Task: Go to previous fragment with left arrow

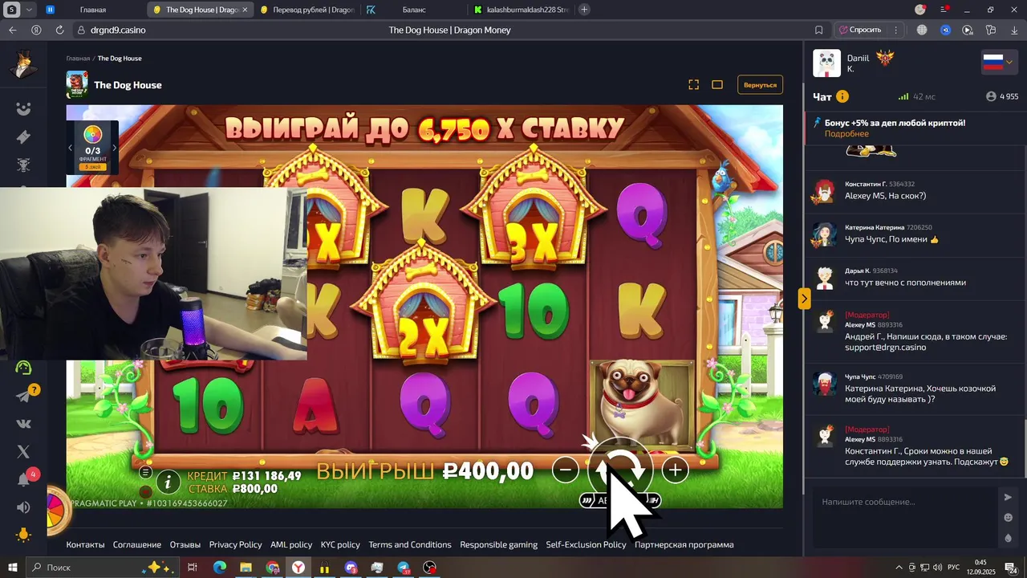Action: click(70, 148)
